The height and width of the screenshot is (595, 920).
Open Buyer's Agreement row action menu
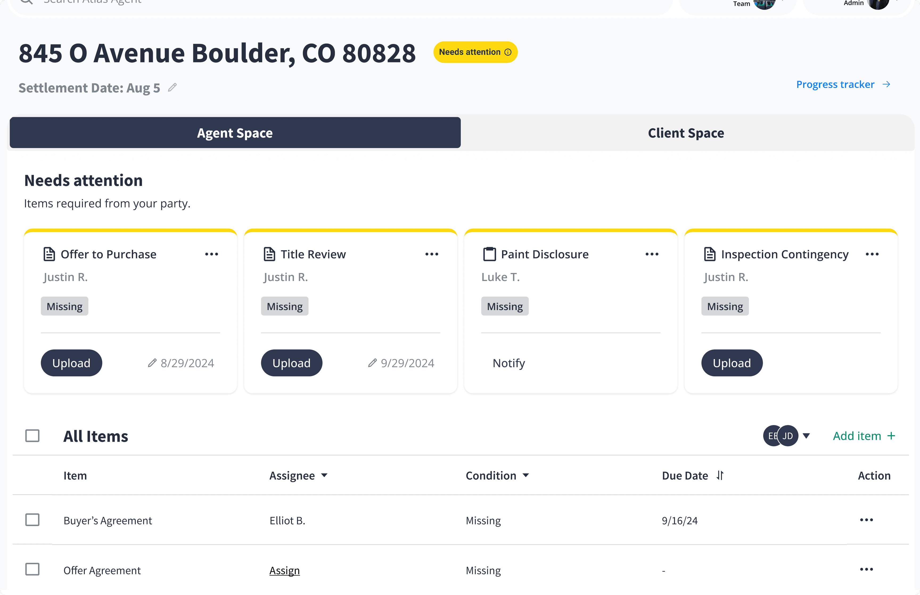click(866, 520)
